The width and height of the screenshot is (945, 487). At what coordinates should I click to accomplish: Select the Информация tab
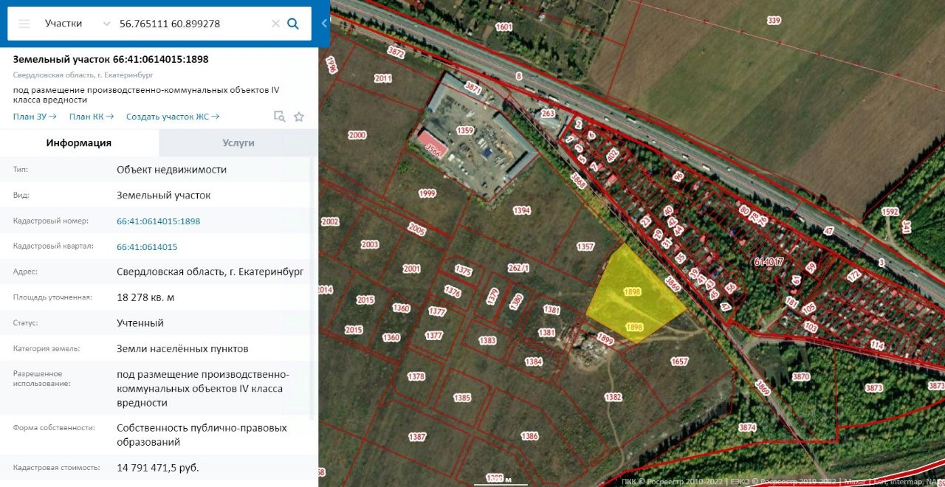[79, 143]
